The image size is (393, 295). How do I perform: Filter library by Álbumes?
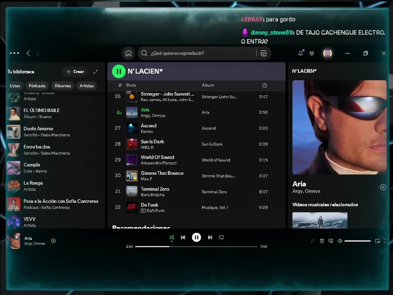click(63, 86)
